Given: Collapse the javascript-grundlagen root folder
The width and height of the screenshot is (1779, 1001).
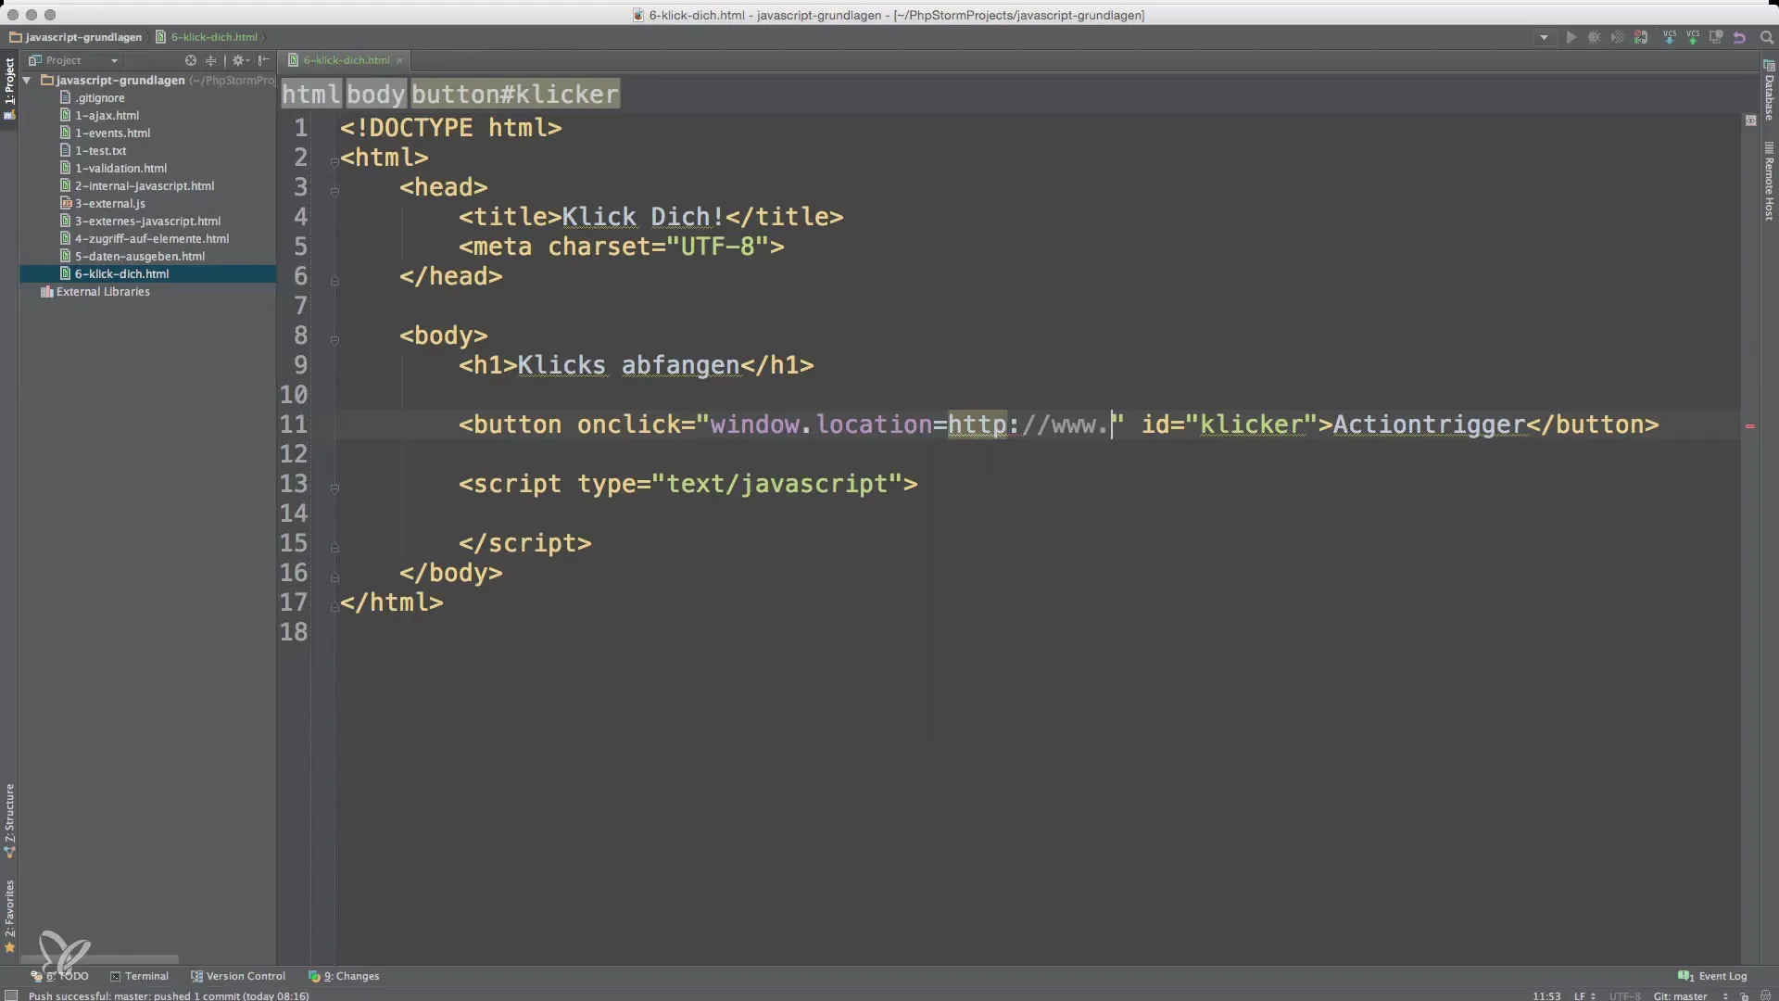Looking at the screenshot, I should pos(27,81).
